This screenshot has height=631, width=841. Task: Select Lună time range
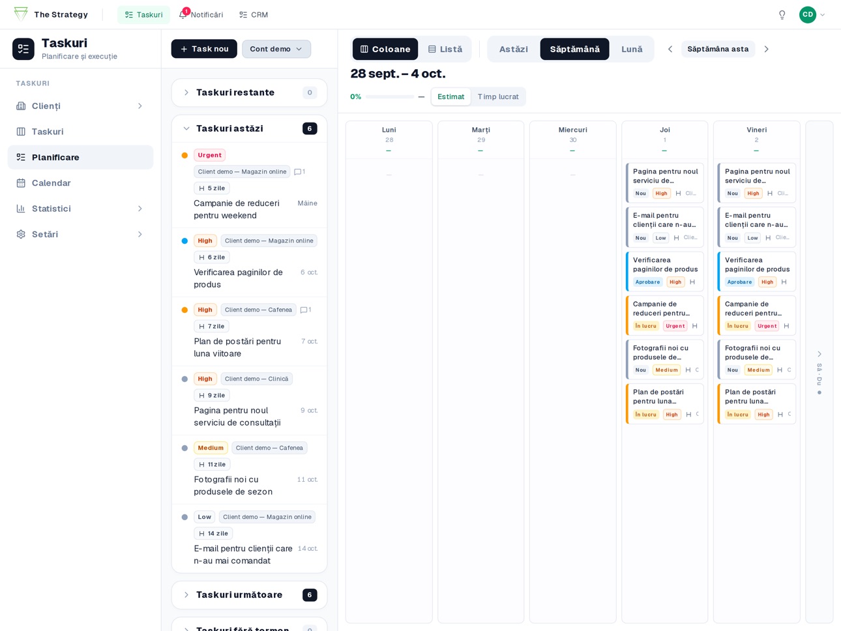coord(632,49)
